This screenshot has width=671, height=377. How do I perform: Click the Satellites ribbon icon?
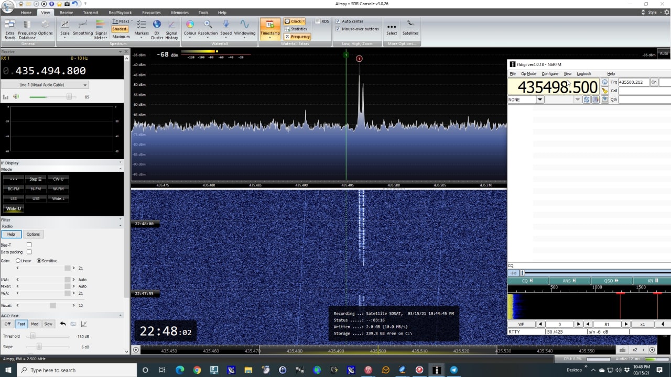[x=410, y=28]
